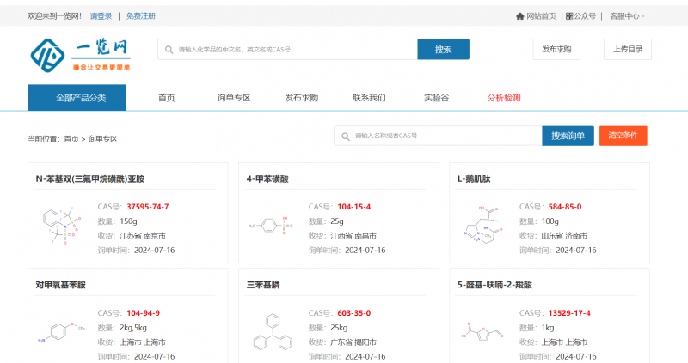Click 询单专区 in the breadcrumb path
688x363 pixels.
click(x=102, y=139)
